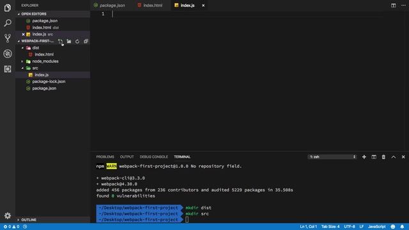
Task: Open the Manage gear settings menu
Action: tap(8, 216)
